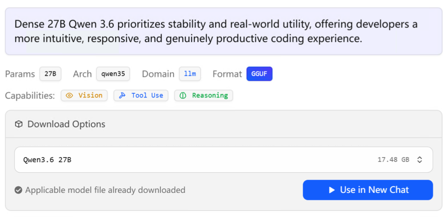This screenshot has width=443, height=217.
Task: Select the 27B params tag
Action: (50, 74)
